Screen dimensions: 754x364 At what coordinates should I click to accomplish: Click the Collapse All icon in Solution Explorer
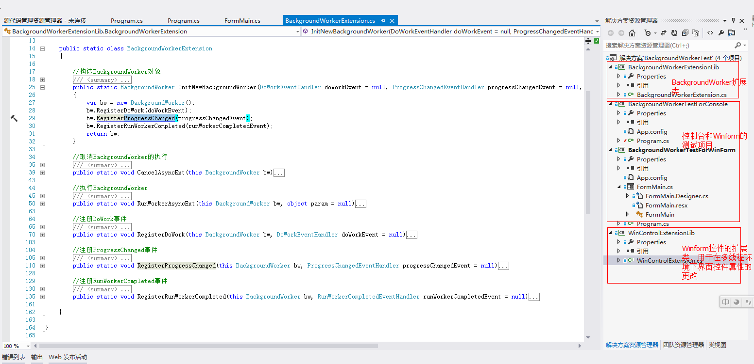[685, 33]
